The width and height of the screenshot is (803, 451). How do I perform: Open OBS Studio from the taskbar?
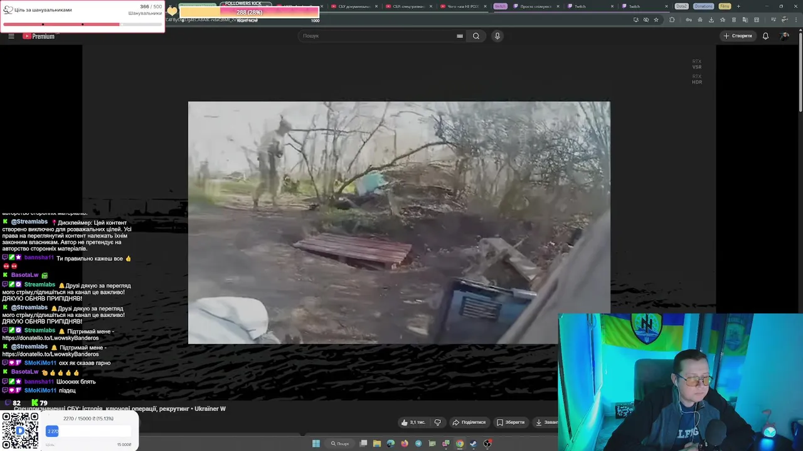click(487, 443)
